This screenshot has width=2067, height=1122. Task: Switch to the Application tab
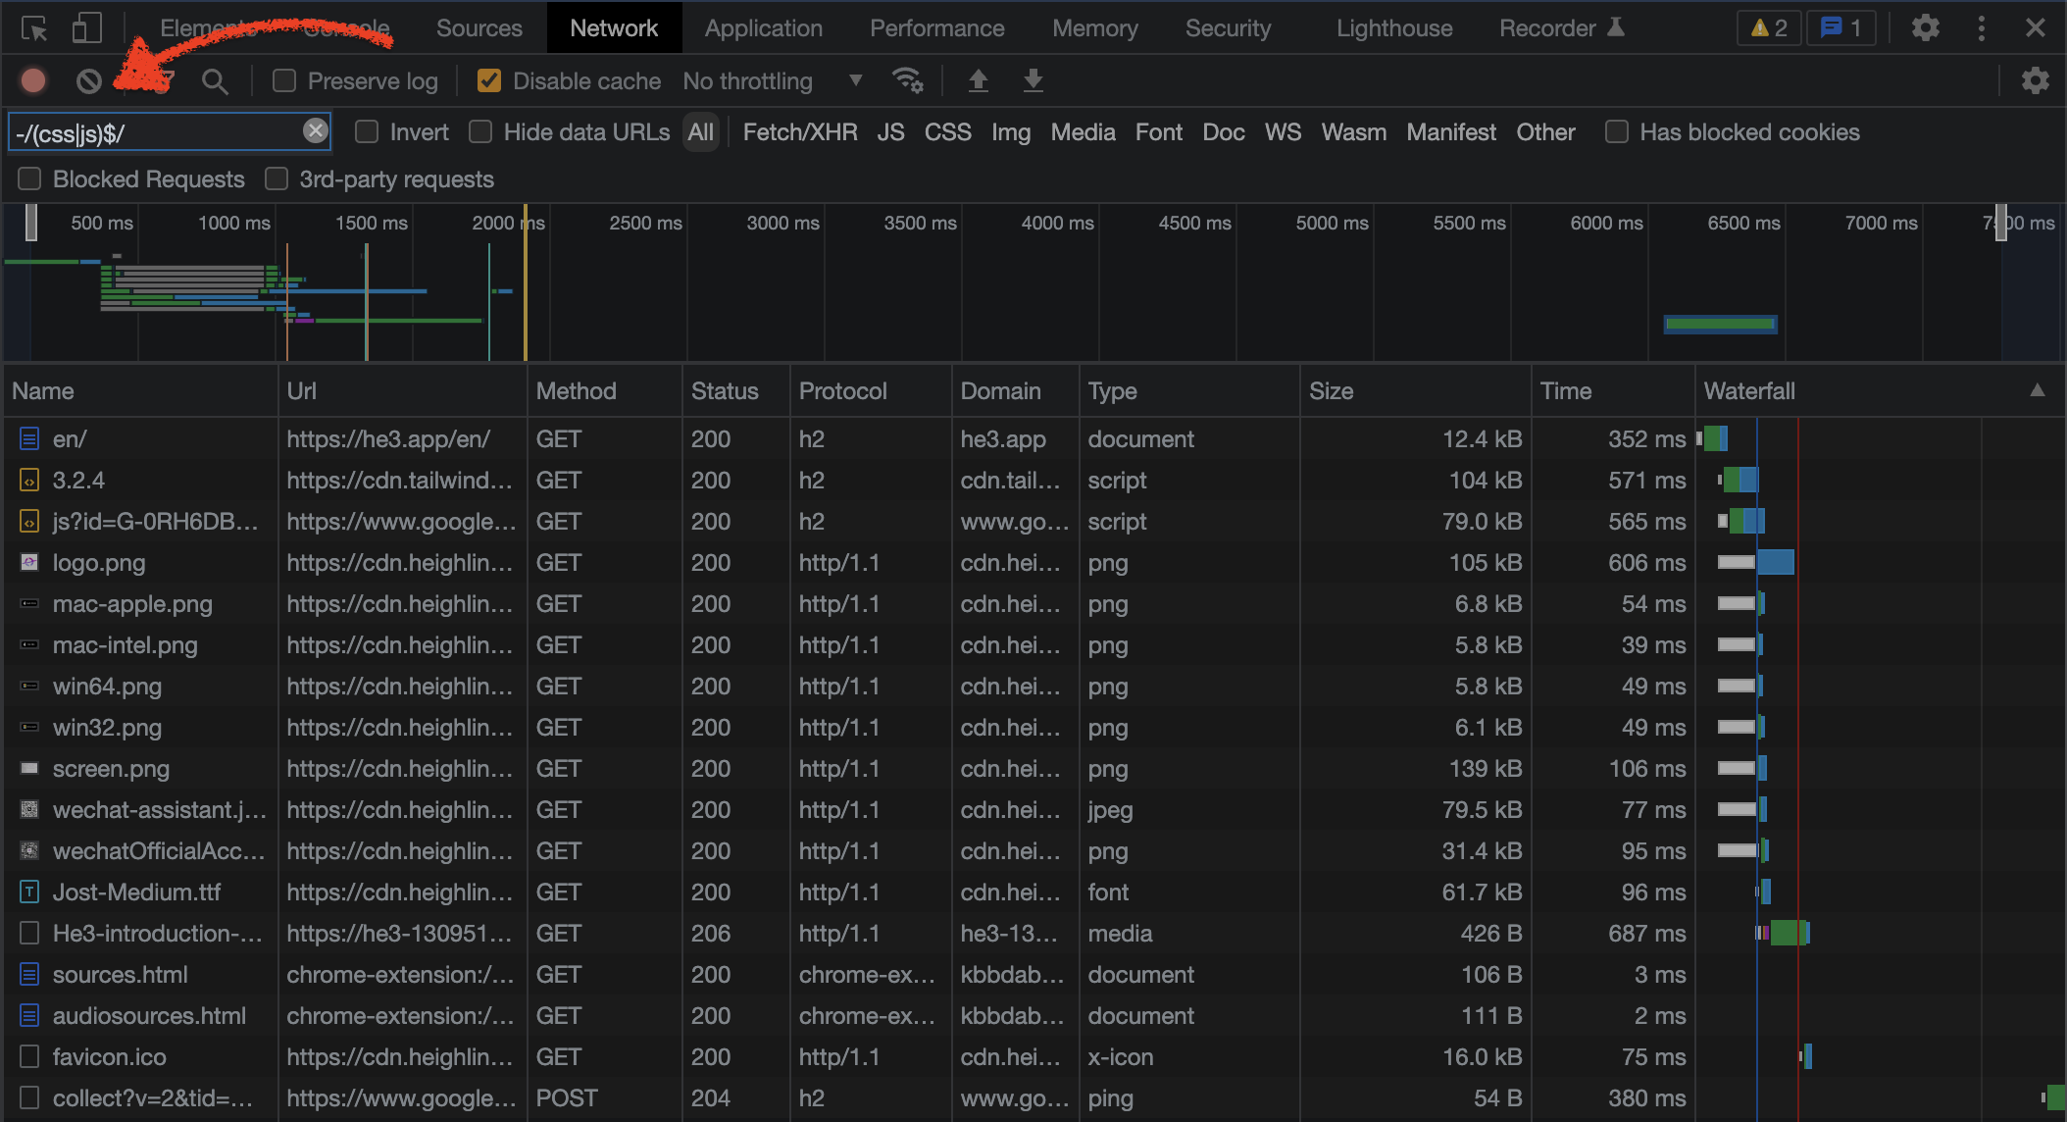[x=763, y=28]
